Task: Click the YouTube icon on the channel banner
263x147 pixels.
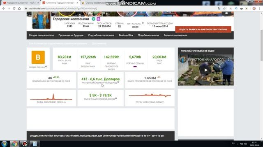Action: click(226, 13)
